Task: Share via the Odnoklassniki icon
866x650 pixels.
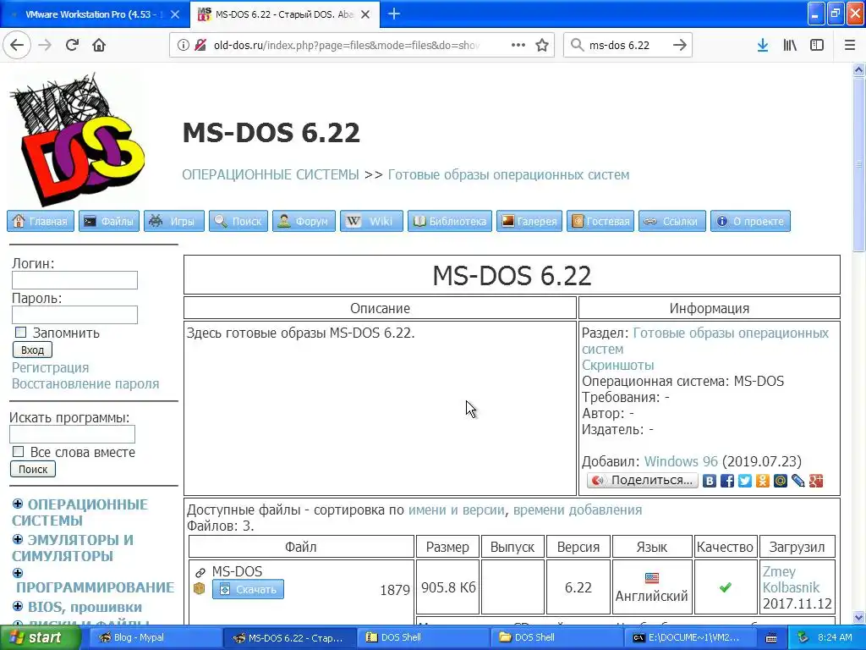Action: tap(762, 481)
